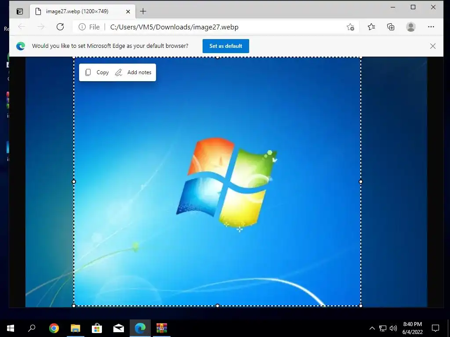The height and width of the screenshot is (337, 450).
Task: Maximize the Edge window
Action: click(x=413, y=7)
